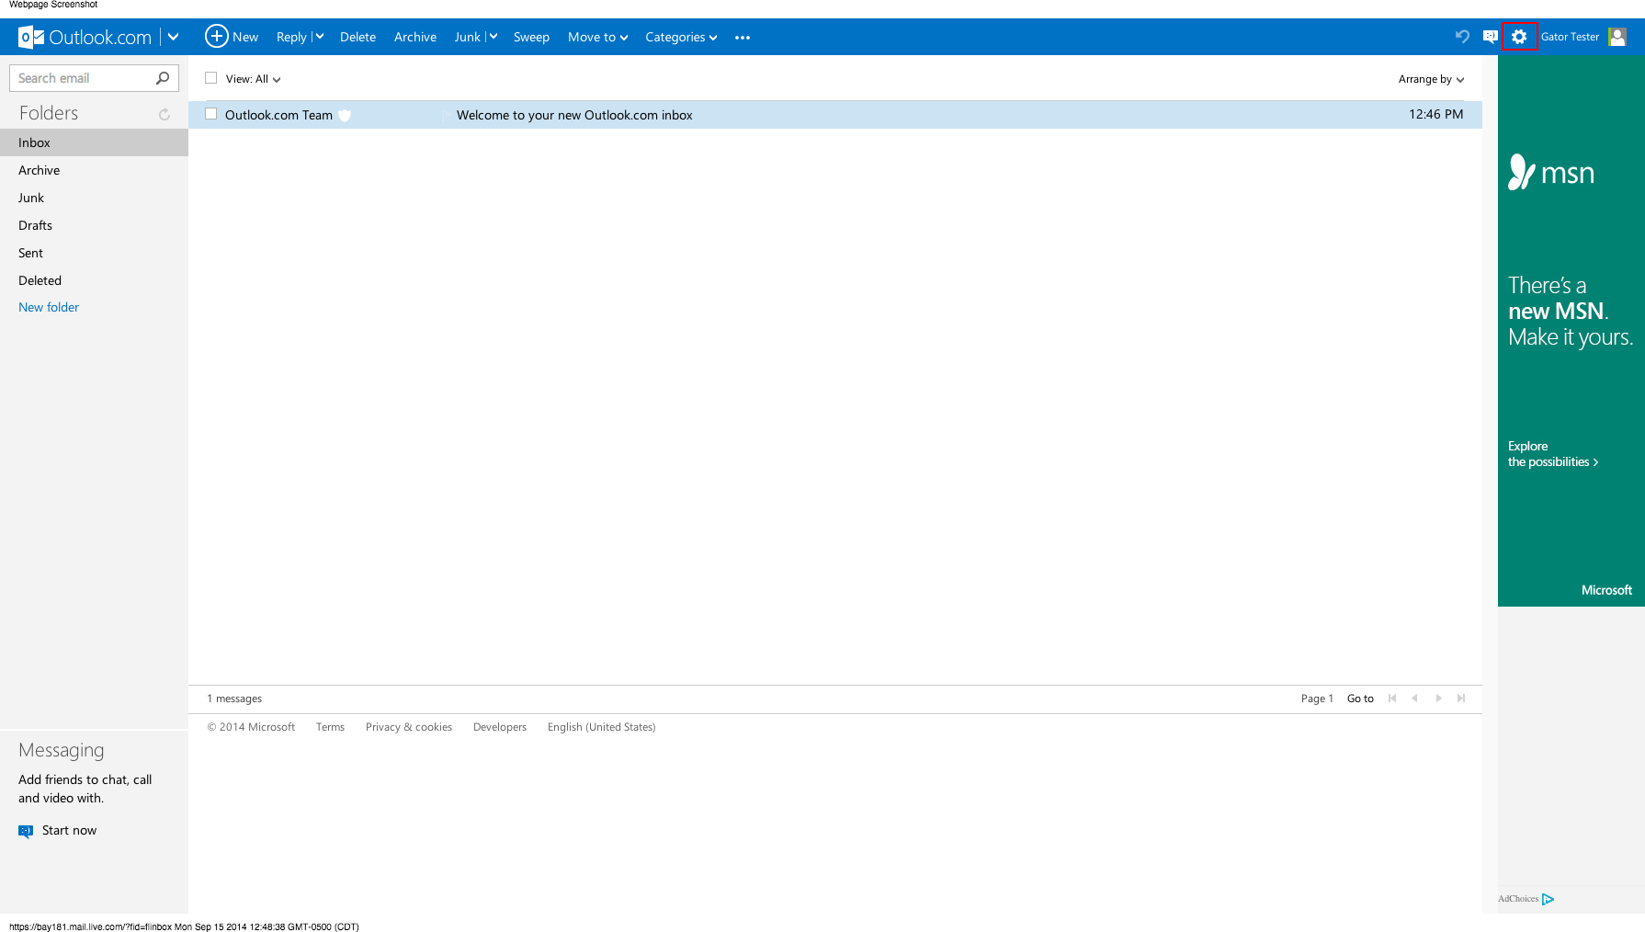Click the New folder link
Image resolution: width=1645 pixels, height=932 pixels.
tap(48, 306)
